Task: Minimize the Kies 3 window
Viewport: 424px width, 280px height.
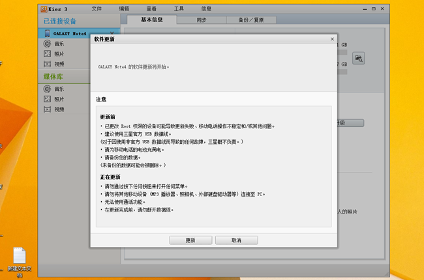Action: (x=365, y=9)
